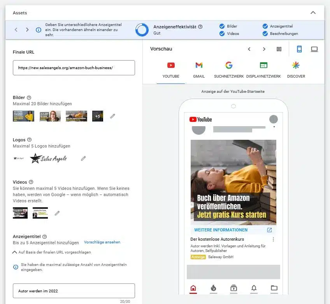This screenshot has height=304, width=330.
Task: Switch to the YouTube preview tab
Action: [171, 70]
